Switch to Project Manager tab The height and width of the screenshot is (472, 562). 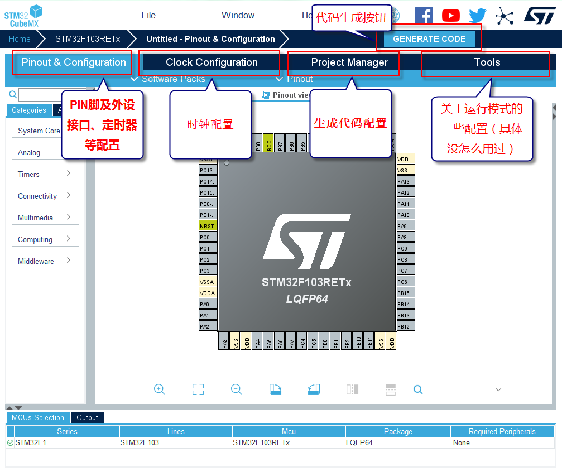349,62
